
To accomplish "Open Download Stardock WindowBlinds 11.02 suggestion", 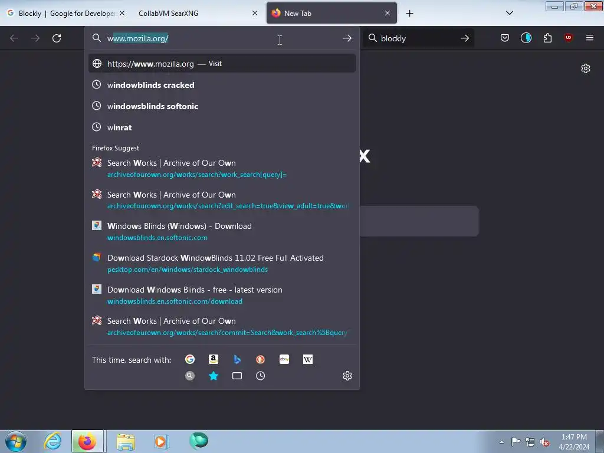I will [222, 264].
